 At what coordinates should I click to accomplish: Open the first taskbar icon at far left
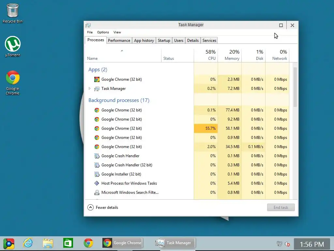[8, 243]
